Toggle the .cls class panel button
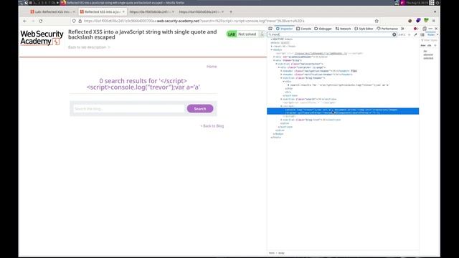The width and height of the screenshot is (459, 258). pyautogui.click(x=429, y=46)
